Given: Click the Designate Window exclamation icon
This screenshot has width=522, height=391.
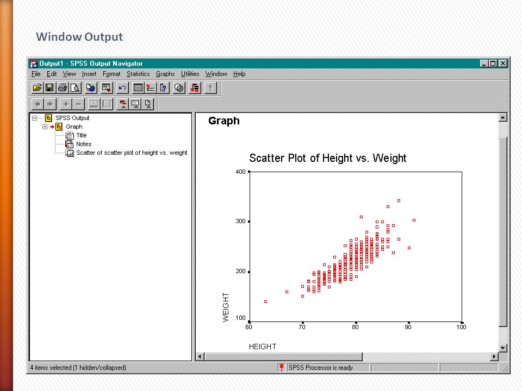Looking at the screenshot, I should 210,88.
